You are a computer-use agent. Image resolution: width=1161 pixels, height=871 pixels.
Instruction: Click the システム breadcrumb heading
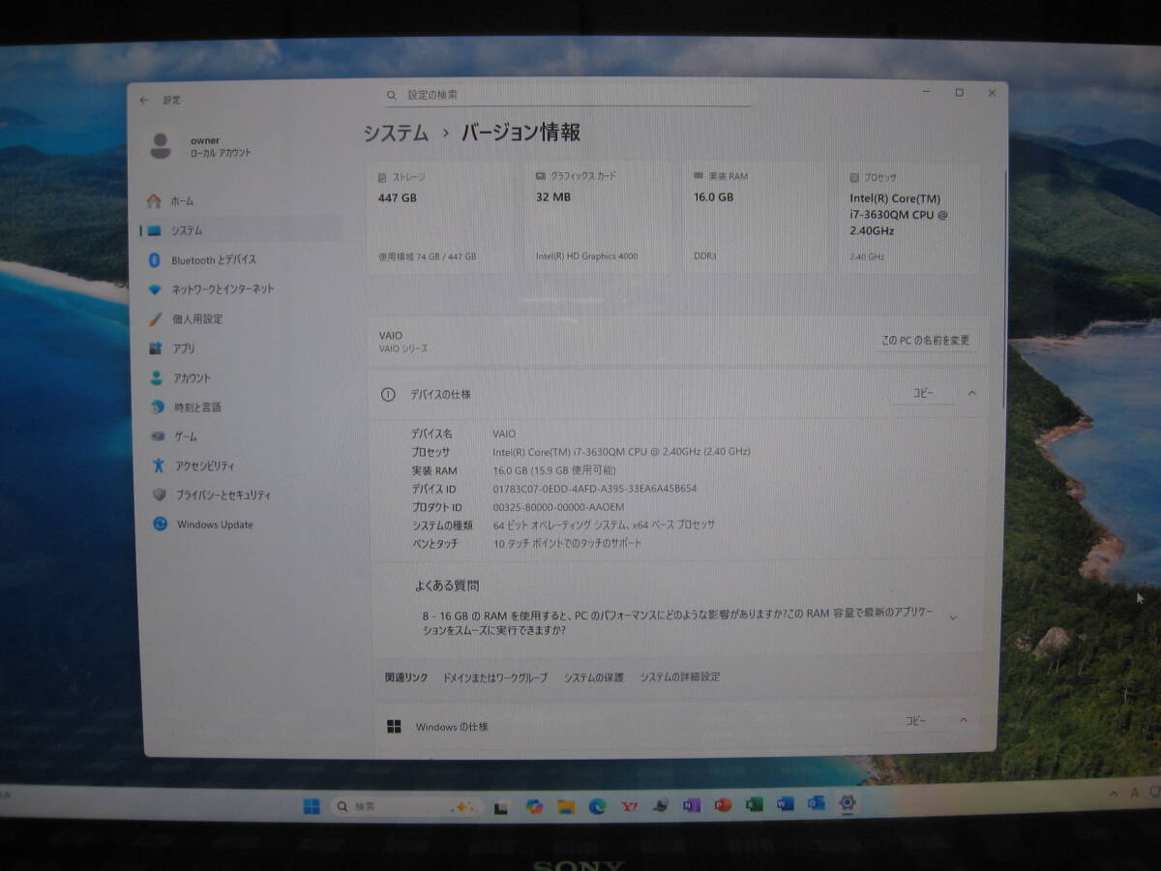tap(391, 135)
